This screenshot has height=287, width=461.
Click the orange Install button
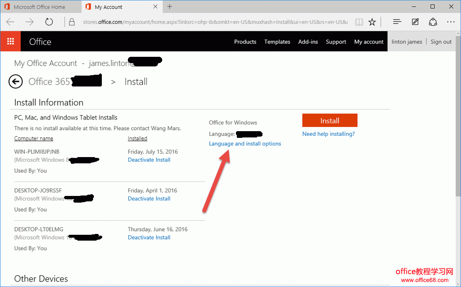pos(330,120)
